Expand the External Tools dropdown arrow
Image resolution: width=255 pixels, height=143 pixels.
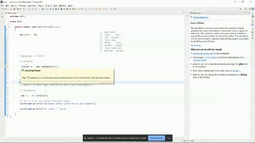[70, 9]
